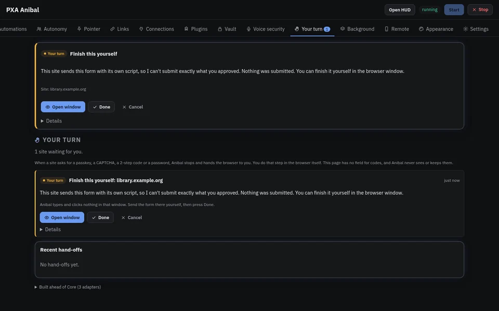
Task: Click the 'just now' timestamp
Action: (x=452, y=180)
